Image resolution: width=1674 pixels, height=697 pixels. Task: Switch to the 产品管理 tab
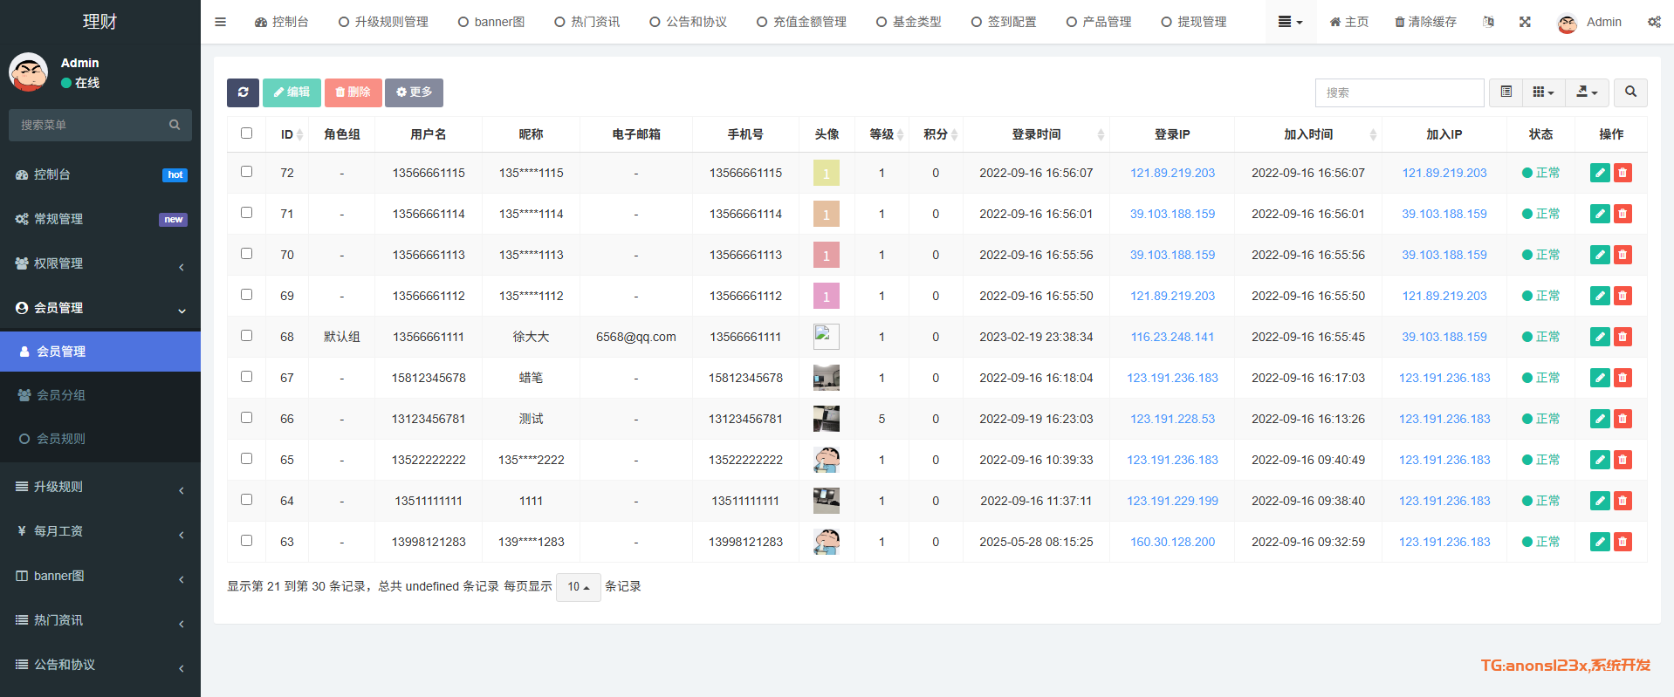[1099, 22]
